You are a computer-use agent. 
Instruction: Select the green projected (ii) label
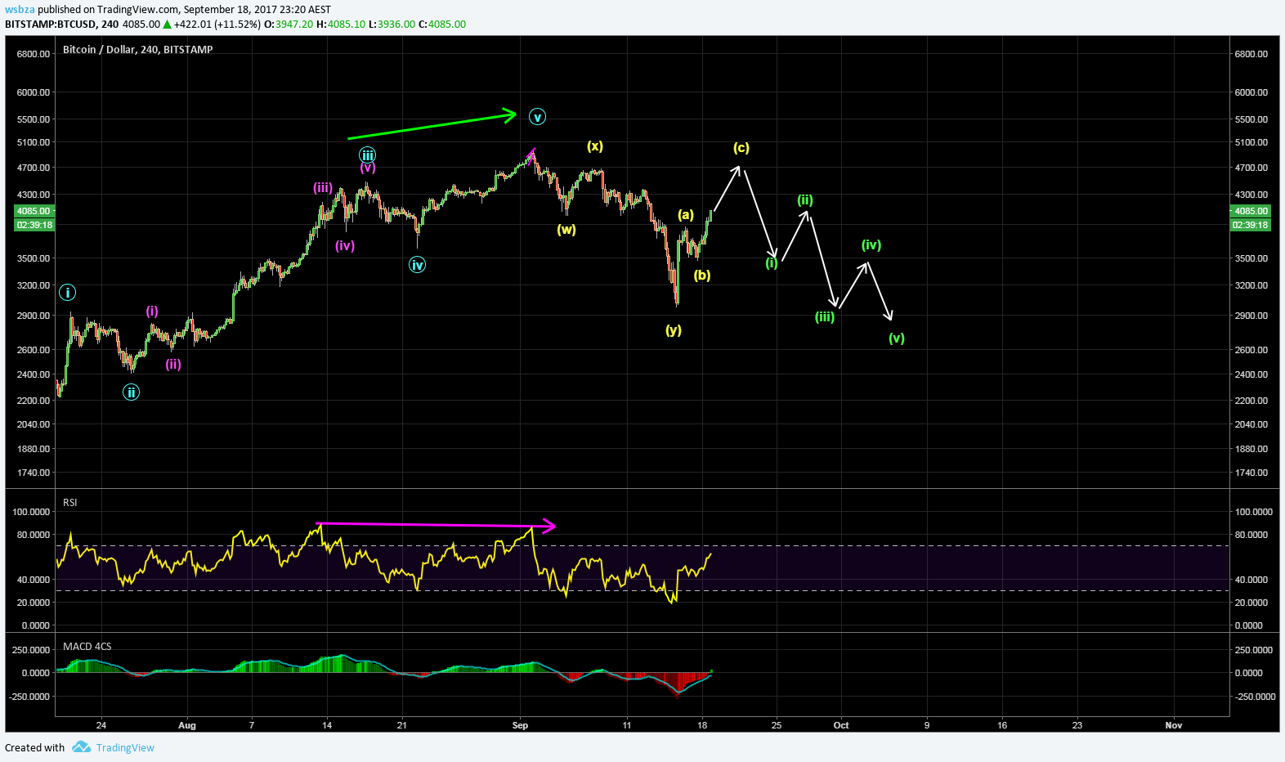(x=805, y=199)
